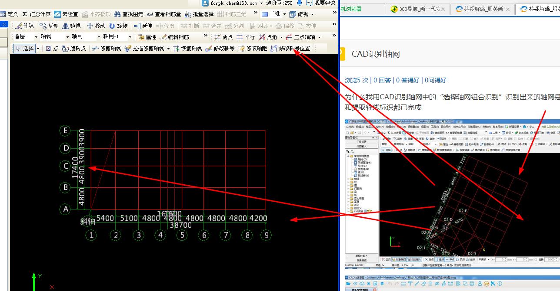Click the 汇总计算 (sum calculation) tool
This screenshot has width=560, height=291.
tap(36, 14)
